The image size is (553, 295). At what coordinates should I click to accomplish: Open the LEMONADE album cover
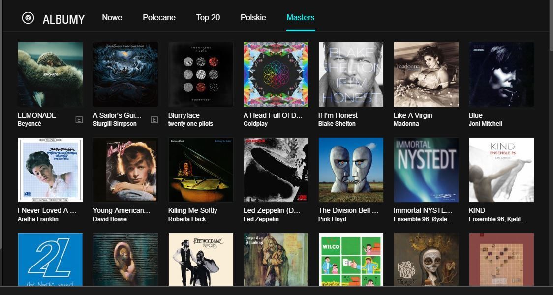[x=51, y=74]
